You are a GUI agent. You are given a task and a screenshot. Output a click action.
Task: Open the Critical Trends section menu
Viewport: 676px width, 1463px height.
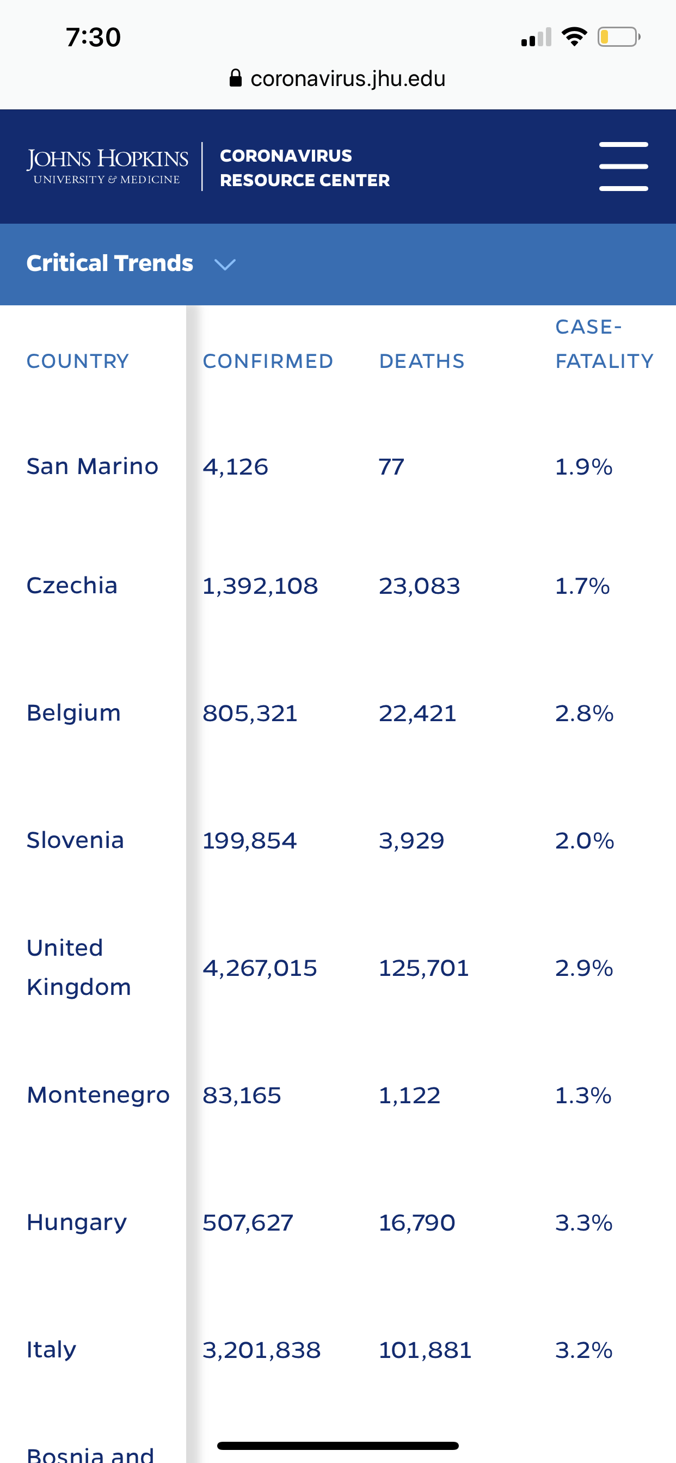tap(109, 263)
